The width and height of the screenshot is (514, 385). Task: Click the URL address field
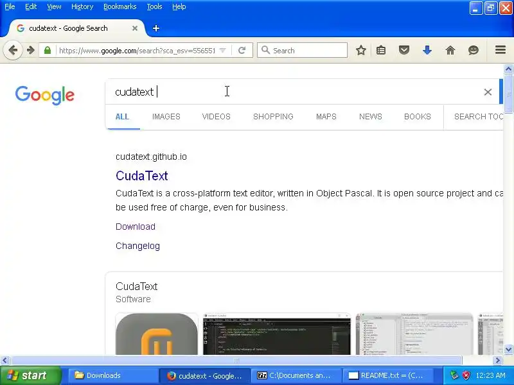pyautogui.click(x=136, y=51)
